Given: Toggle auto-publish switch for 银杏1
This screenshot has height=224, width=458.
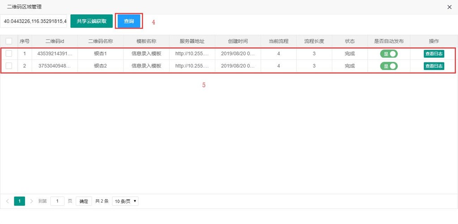Looking at the screenshot, I should click(389, 54).
